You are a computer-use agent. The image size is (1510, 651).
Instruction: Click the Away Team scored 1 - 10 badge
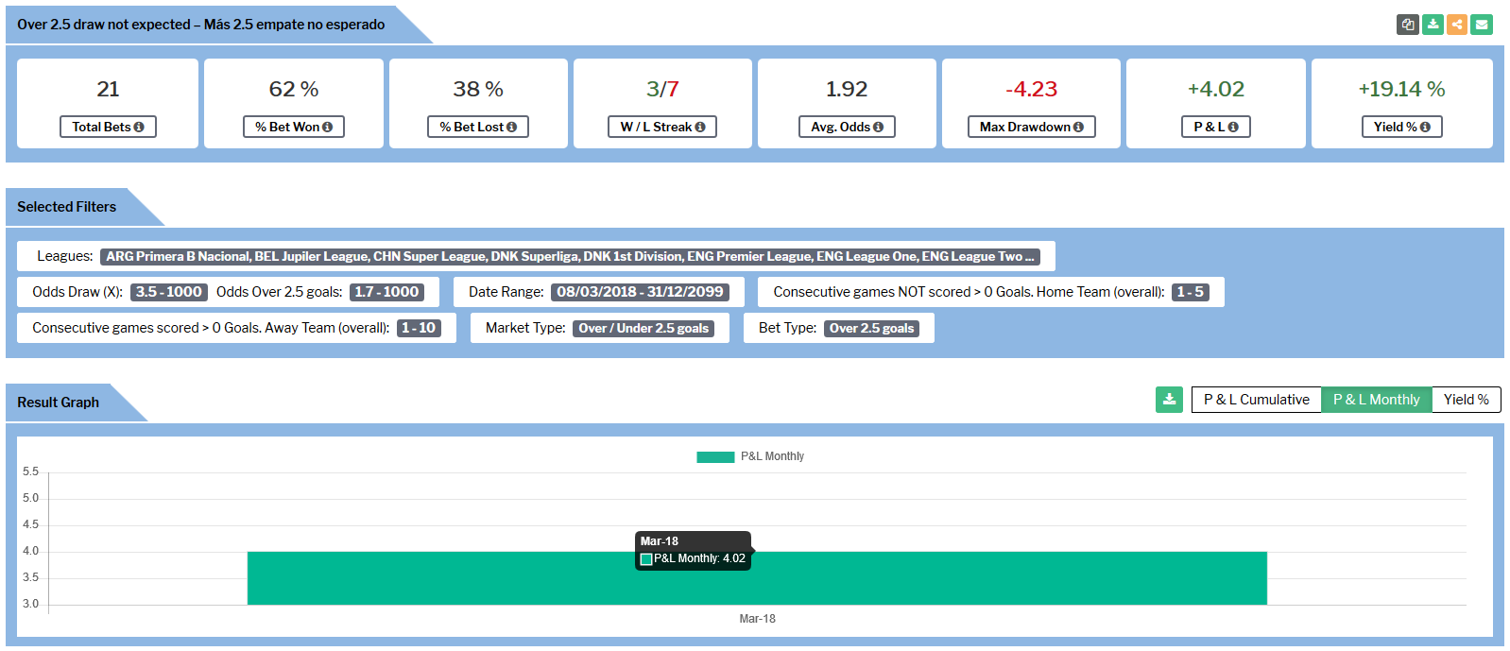click(419, 328)
